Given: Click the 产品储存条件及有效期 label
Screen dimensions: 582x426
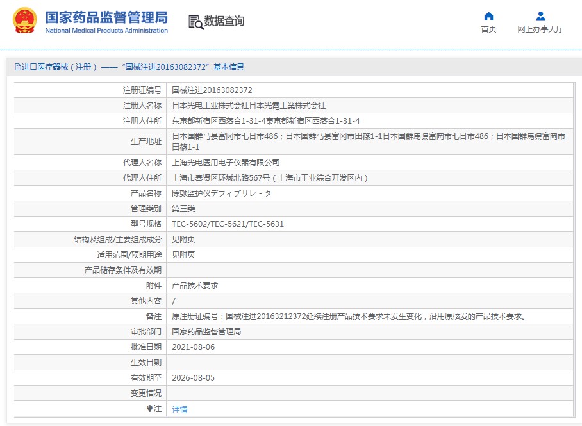Looking at the screenshot, I should [123, 270].
